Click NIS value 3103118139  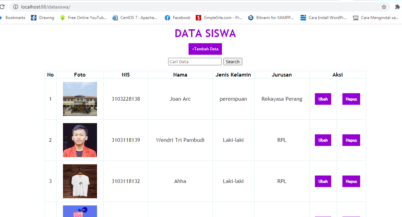(x=126, y=140)
